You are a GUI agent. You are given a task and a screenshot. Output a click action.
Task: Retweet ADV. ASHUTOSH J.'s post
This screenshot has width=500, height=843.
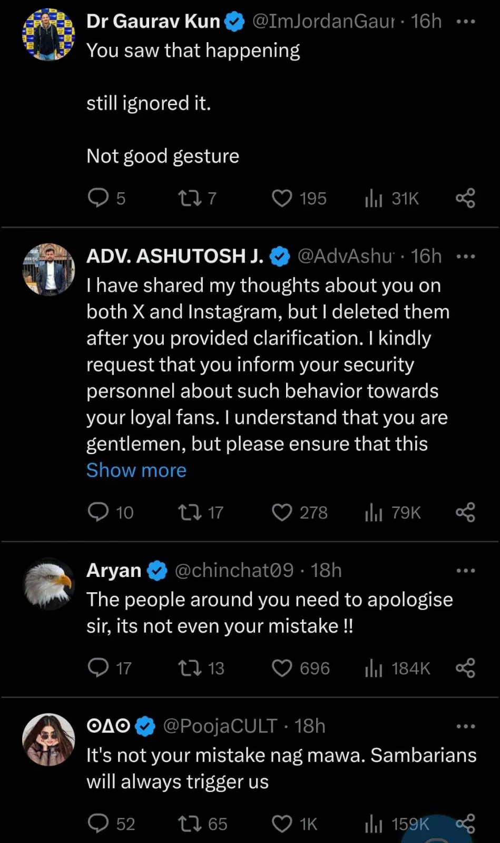point(189,512)
